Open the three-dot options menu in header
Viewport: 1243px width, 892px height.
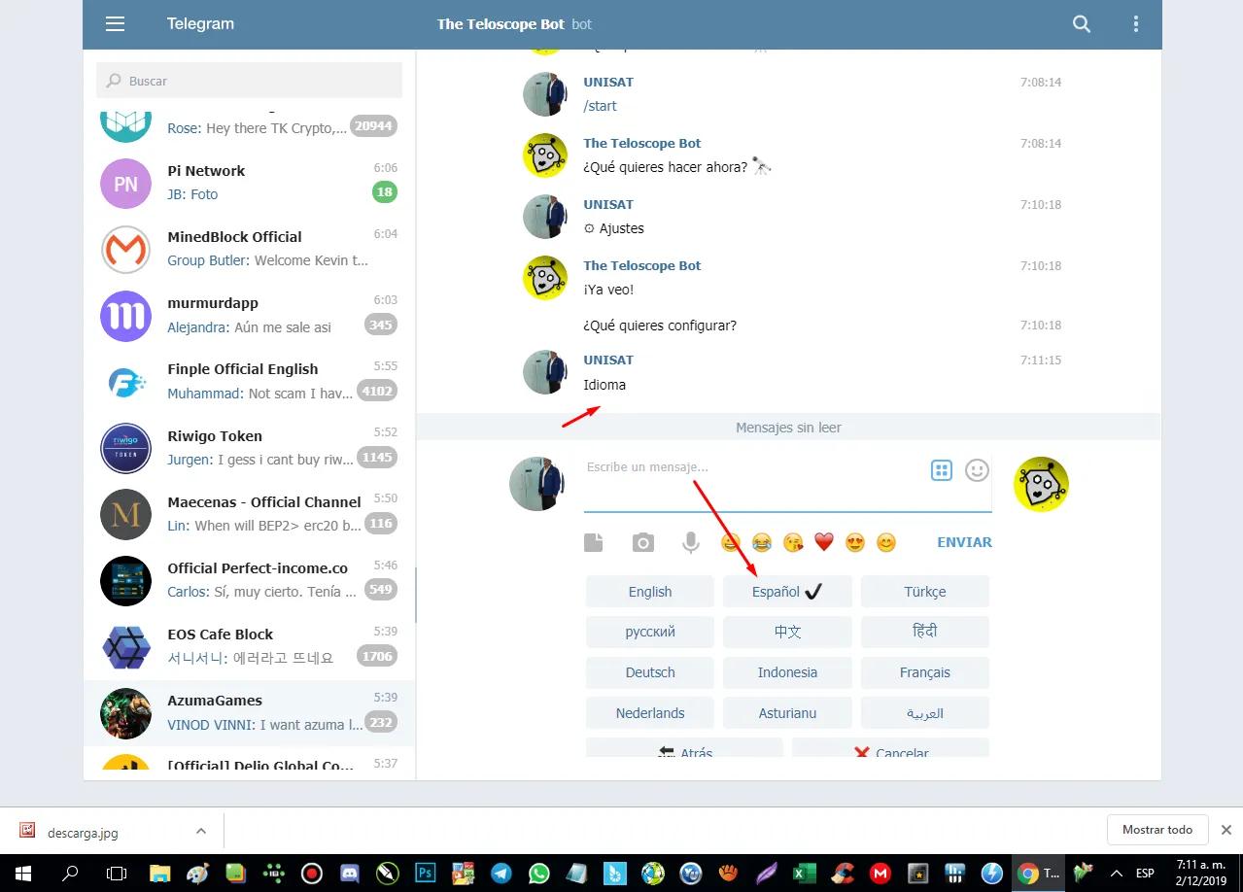(1136, 24)
